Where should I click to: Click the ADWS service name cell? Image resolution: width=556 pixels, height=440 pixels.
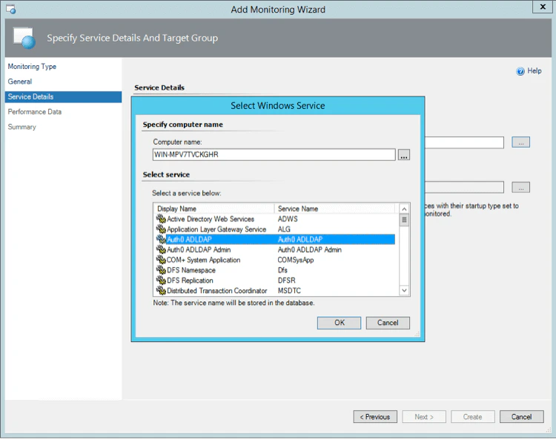288,219
